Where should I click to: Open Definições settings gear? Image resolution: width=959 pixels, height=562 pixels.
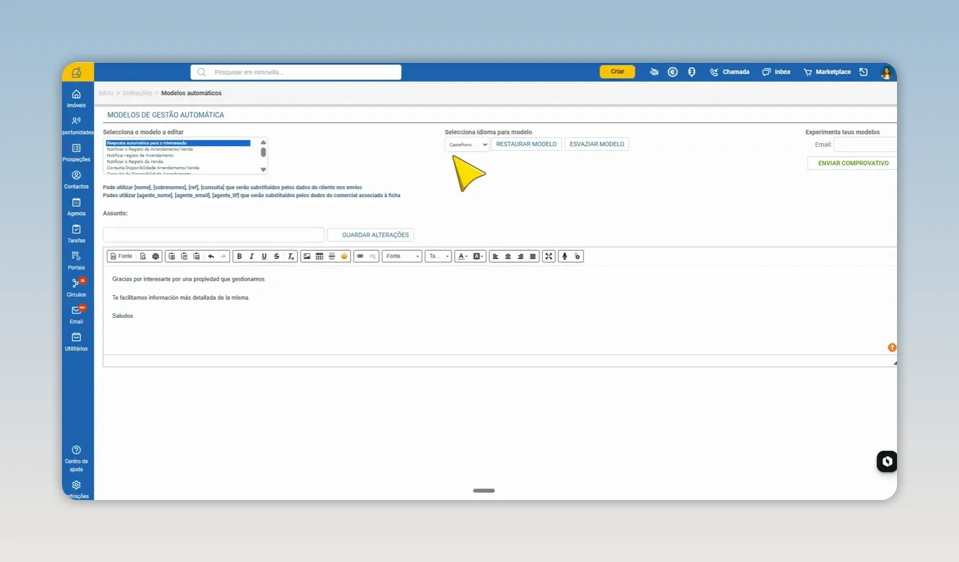point(76,490)
